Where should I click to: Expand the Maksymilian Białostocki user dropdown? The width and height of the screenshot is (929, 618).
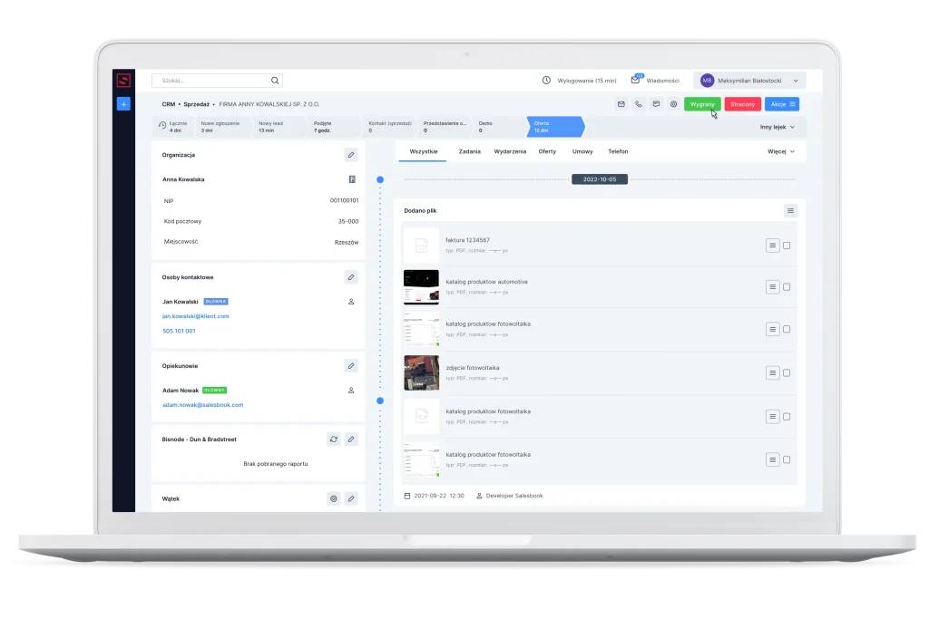[796, 81]
